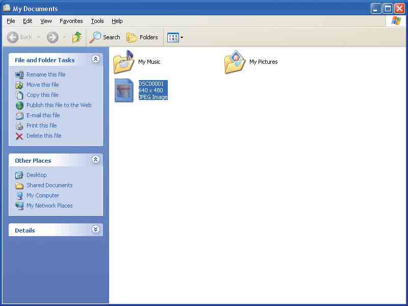Open the View menu
The height and width of the screenshot is (306, 408).
(x=46, y=21)
